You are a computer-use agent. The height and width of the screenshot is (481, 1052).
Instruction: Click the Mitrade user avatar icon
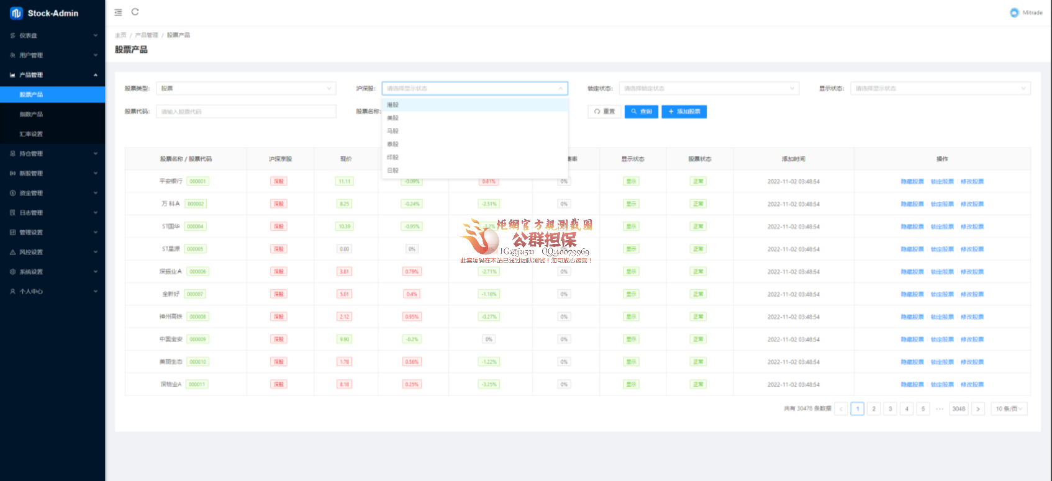tap(1014, 12)
